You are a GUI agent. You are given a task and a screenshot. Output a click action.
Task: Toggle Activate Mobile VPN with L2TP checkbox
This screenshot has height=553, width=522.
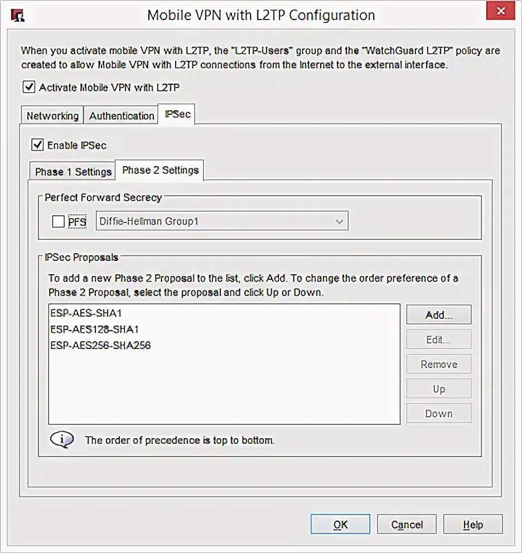click(x=29, y=87)
